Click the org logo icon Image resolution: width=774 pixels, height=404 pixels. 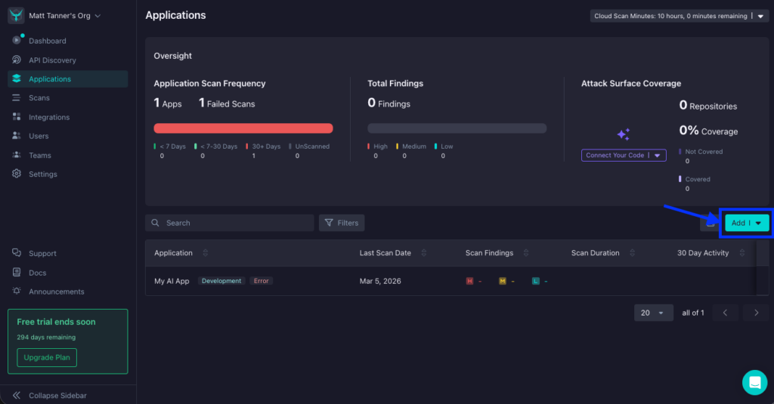pos(16,15)
